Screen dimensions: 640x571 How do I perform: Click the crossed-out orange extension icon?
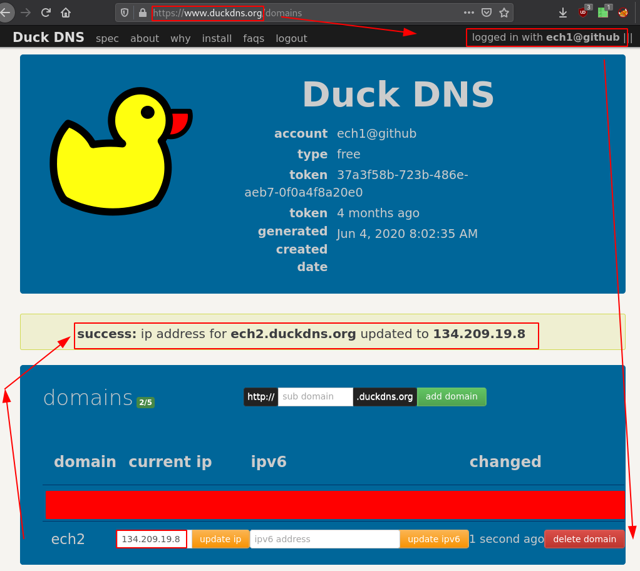pos(623,13)
